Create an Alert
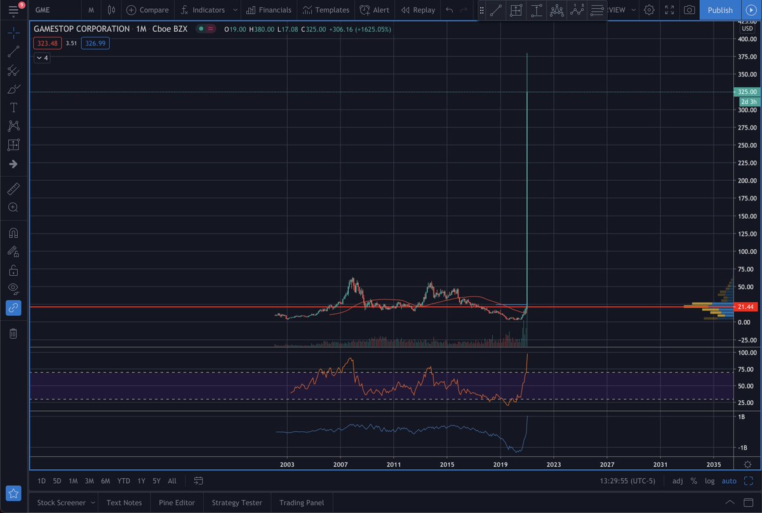Viewport: 762px width, 513px height. click(375, 10)
